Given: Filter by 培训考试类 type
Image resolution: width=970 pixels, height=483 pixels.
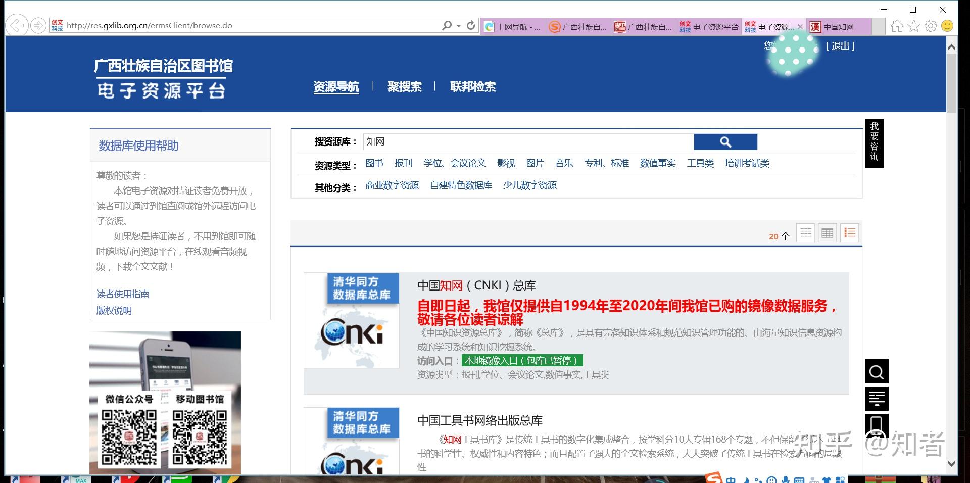Looking at the screenshot, I should click(747, 163).
